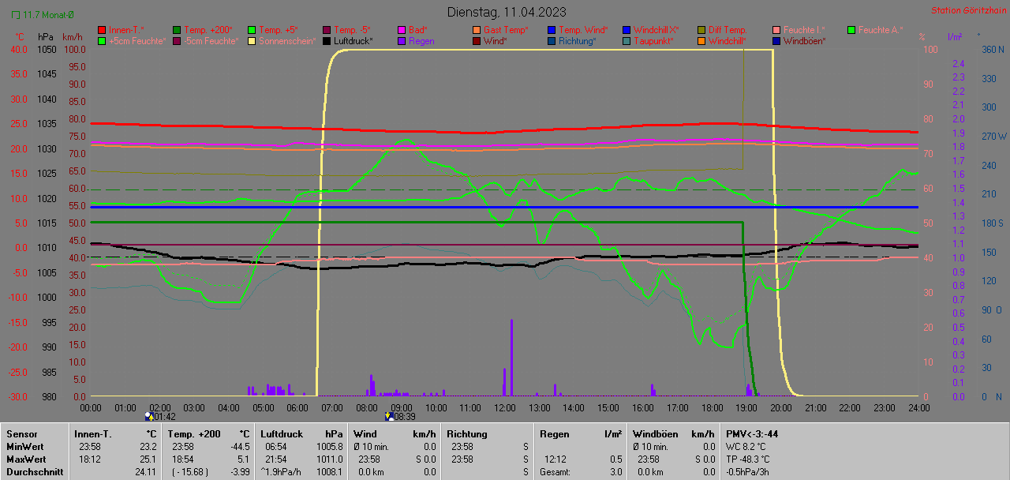Click the olive Diff Temp. legend swatch
1010x480 pixels.
pos(701,30)
